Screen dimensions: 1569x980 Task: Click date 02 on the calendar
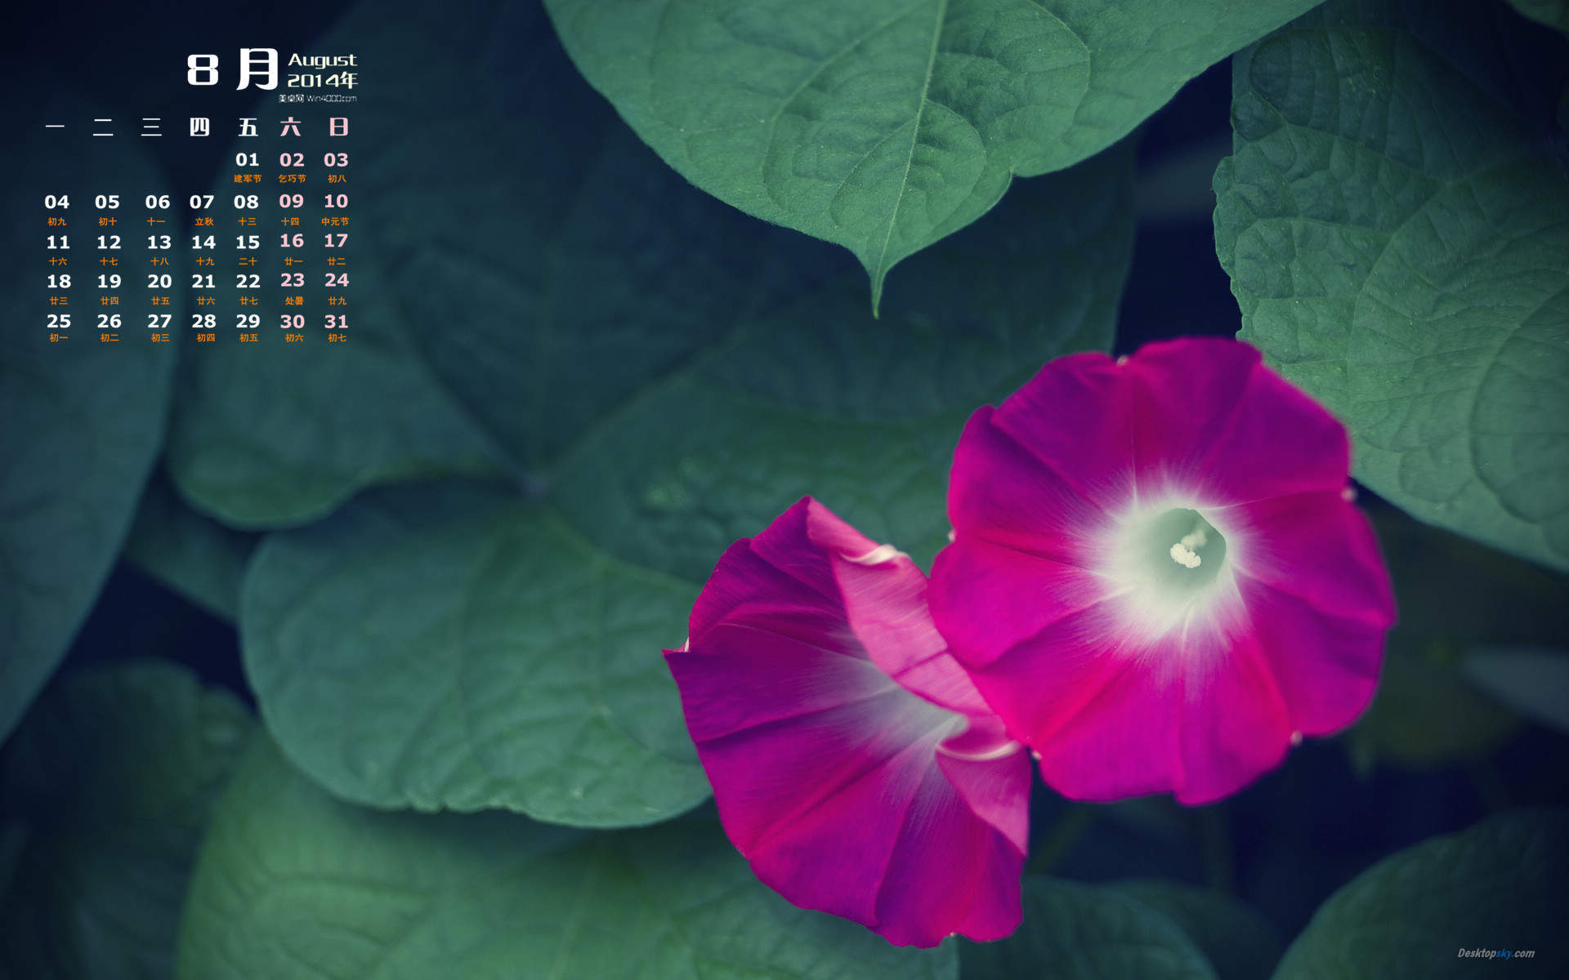pyautogui.click(x=292, y=160)
